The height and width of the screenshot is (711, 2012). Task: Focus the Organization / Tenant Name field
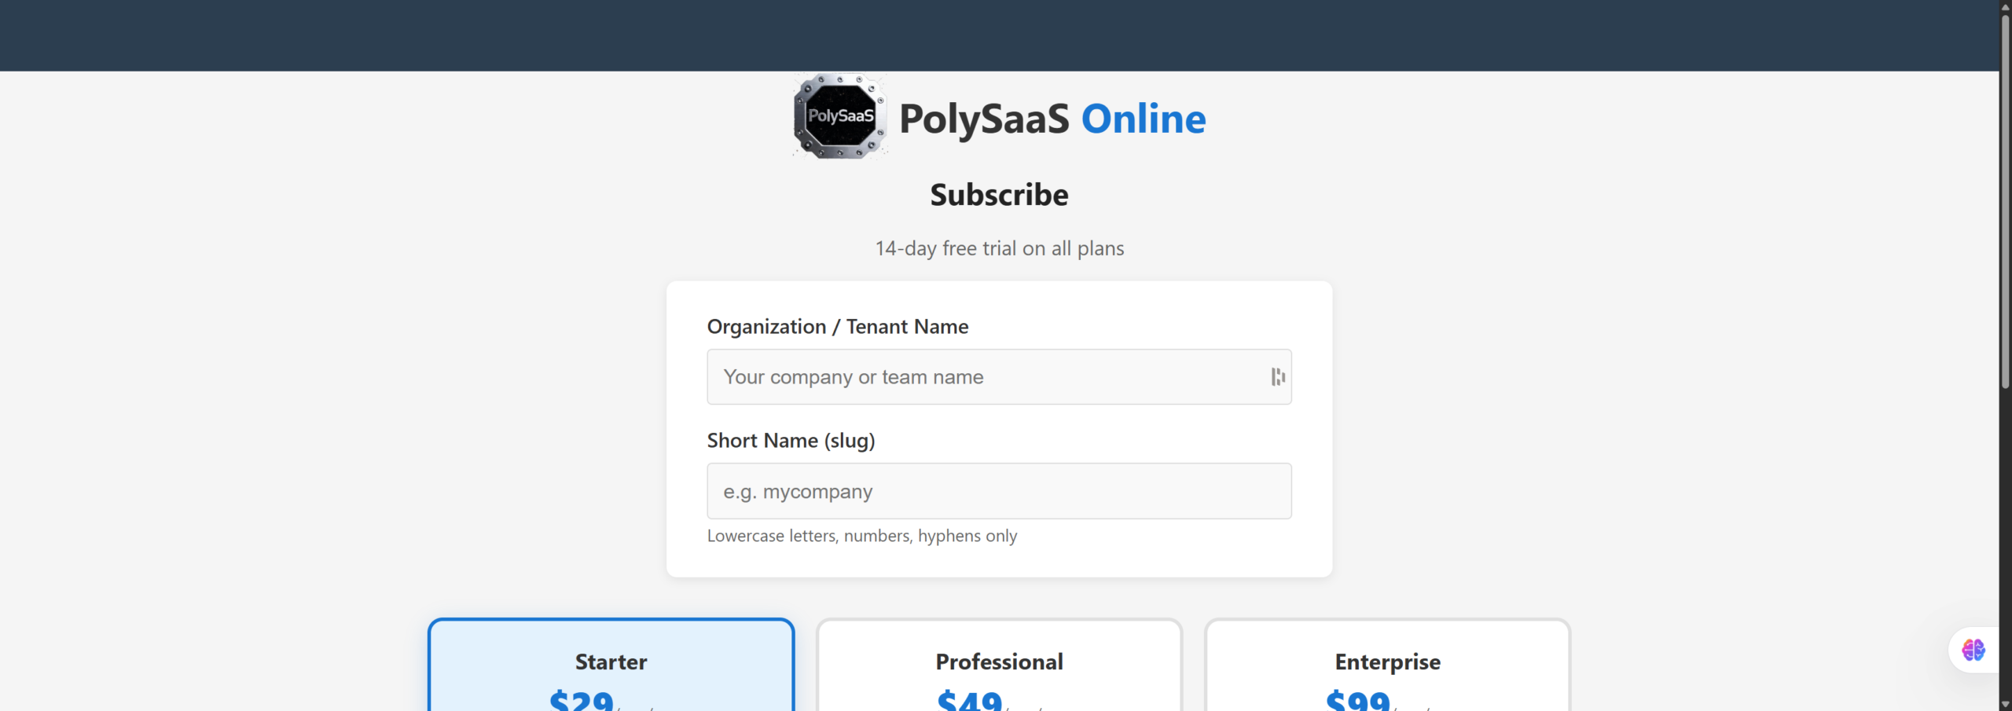coord(982,377)
